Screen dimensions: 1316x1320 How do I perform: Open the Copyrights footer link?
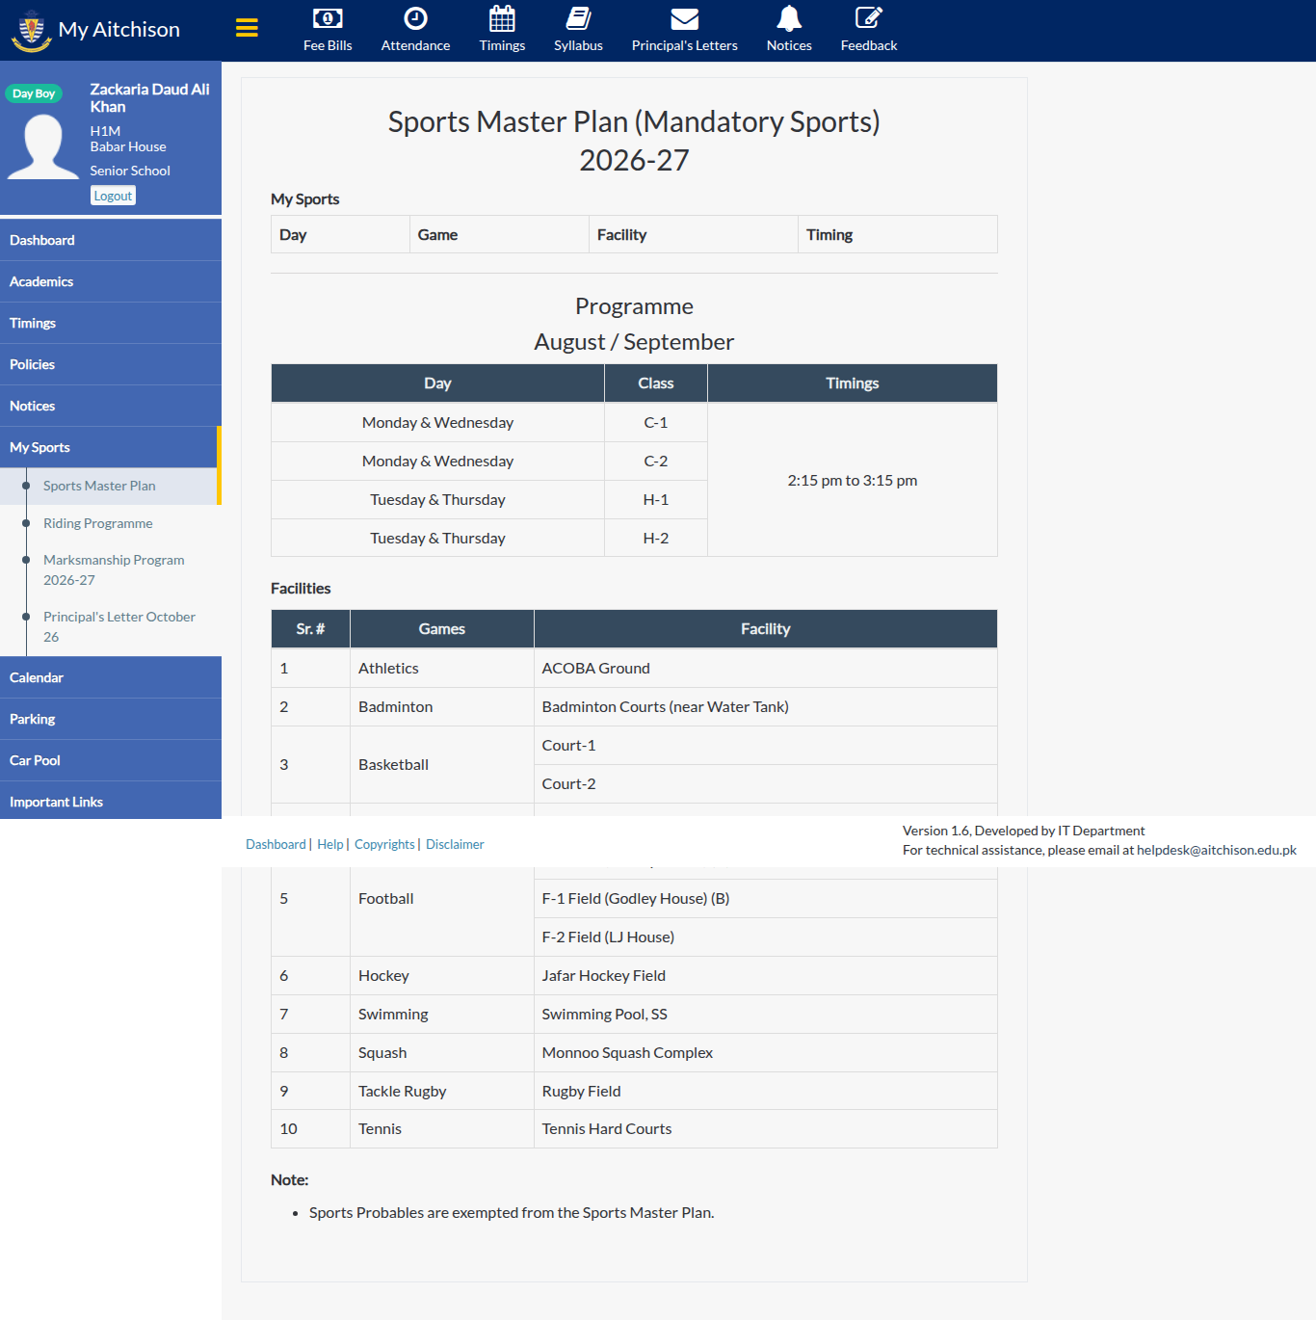pyautogui.click(x=384, y=844)
